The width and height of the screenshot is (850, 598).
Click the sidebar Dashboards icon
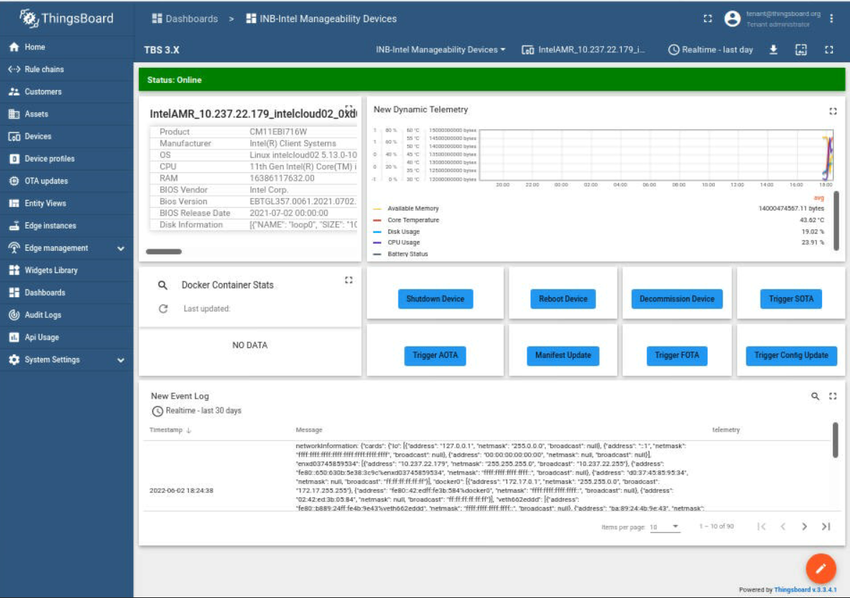[x=14, y=292]
